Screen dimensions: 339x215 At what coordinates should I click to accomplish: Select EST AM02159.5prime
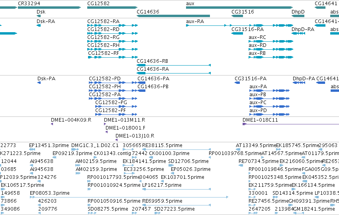pyautogui.click(x=96, y=161)
